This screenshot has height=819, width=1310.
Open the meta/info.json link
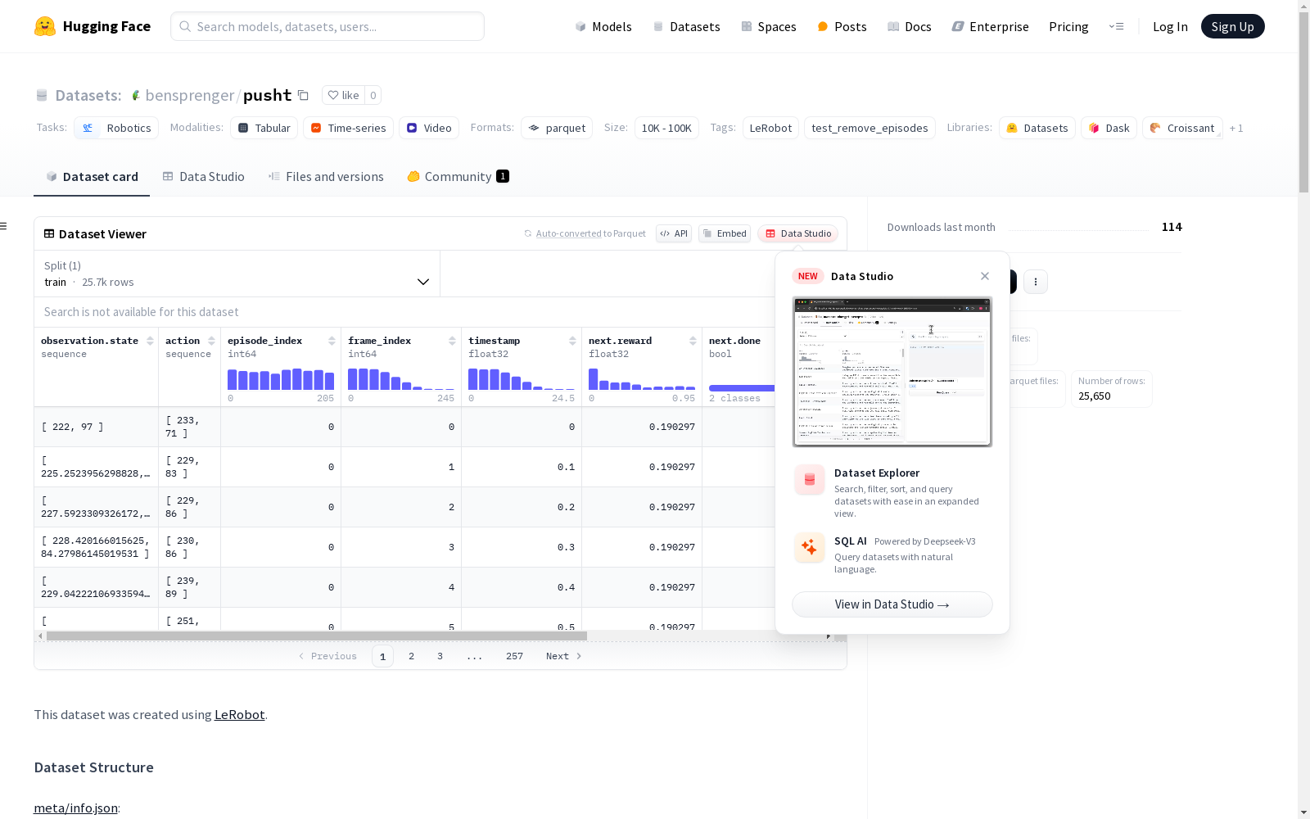click(75, 808)
